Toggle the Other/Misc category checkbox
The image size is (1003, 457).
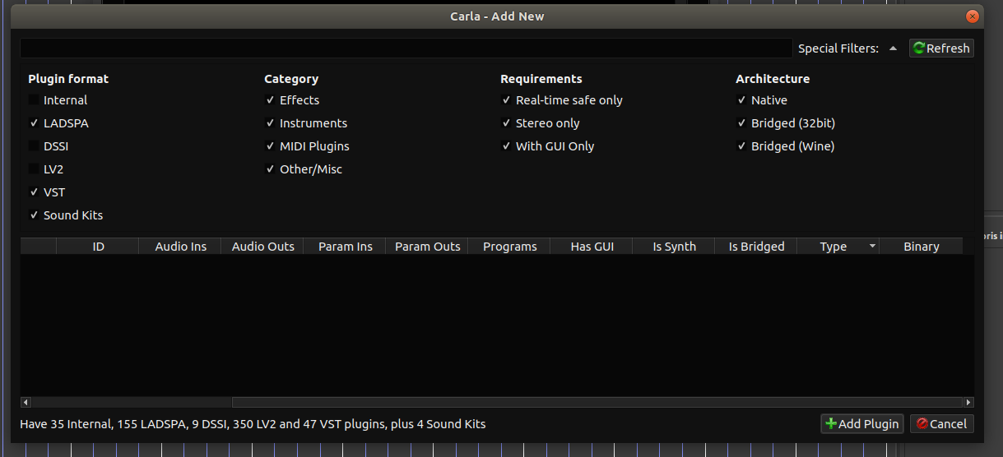tap(270, 169)
